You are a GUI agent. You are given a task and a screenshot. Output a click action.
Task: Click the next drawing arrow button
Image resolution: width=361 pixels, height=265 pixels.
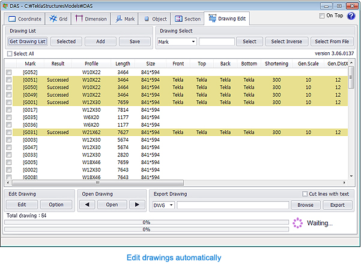click(138, 204)
